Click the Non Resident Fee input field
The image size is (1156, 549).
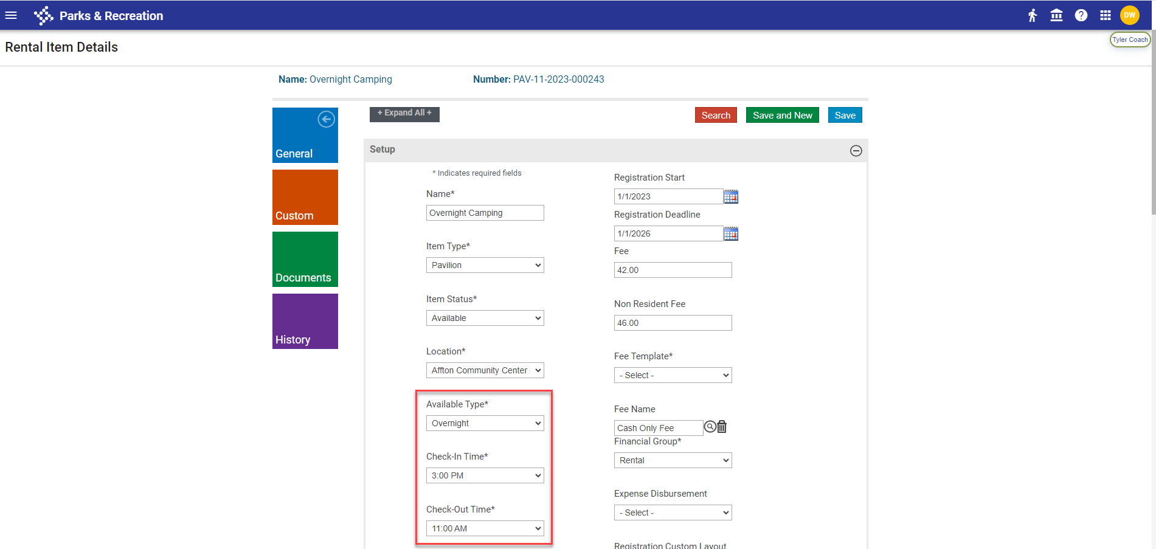tap(673, 323)
